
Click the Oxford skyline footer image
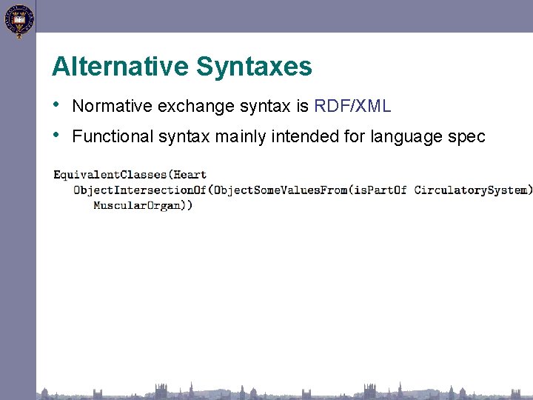tap(284, 391)
